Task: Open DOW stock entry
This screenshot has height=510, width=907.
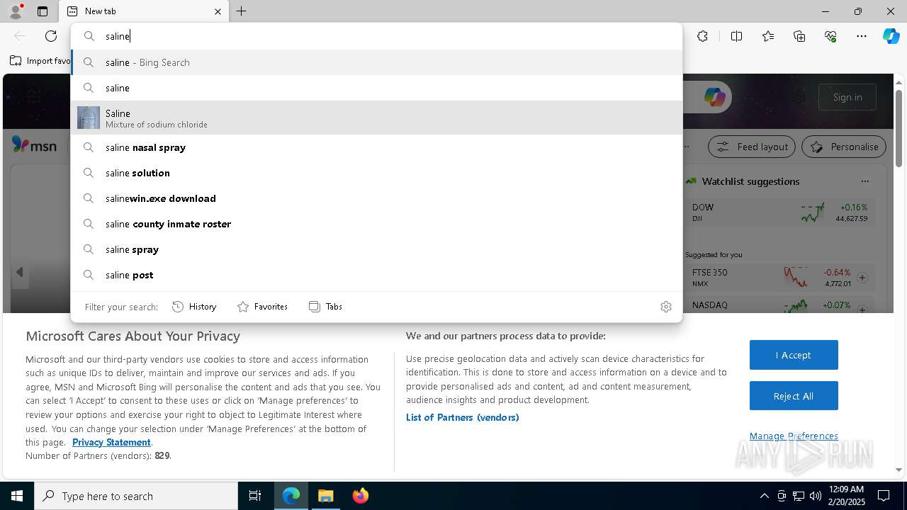Action: (779, 212)
